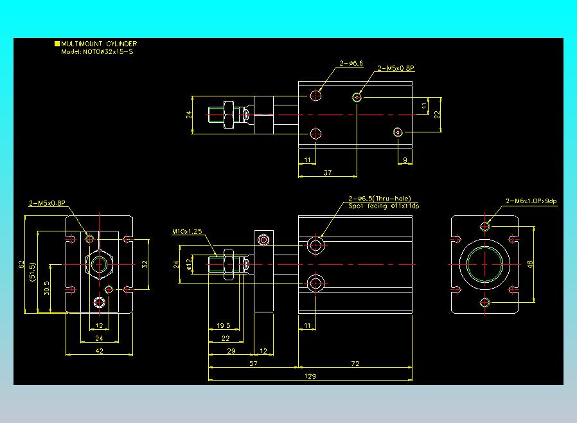Select the M10x1.25 thread label
Screen dimensions: 577x423
(x=187, y=231)
